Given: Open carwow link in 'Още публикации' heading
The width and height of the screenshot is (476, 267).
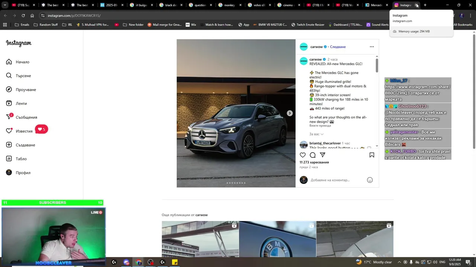Looking at the screenshot, I should point(202,215).
